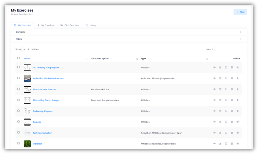
Task: Open the entries-per-page dropdown
Action: pyautogui.click(x=26, y=50)
